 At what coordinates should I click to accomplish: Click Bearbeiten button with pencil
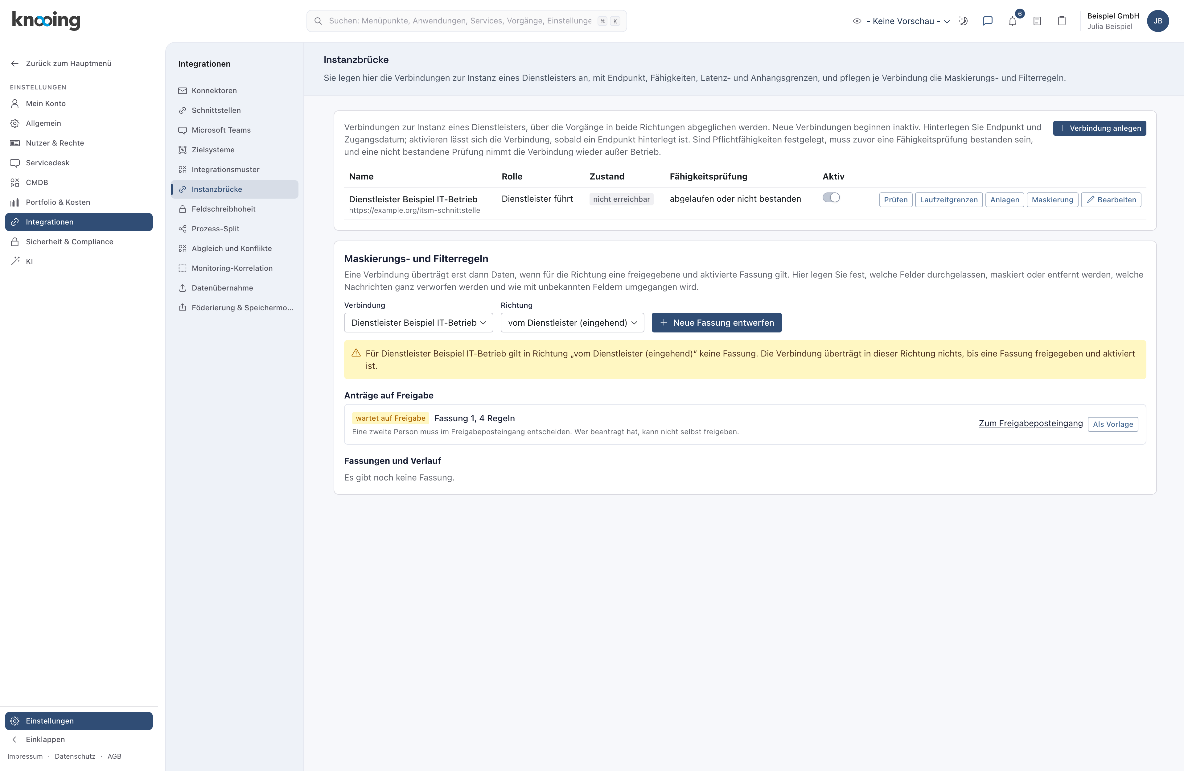[1111, 200]
